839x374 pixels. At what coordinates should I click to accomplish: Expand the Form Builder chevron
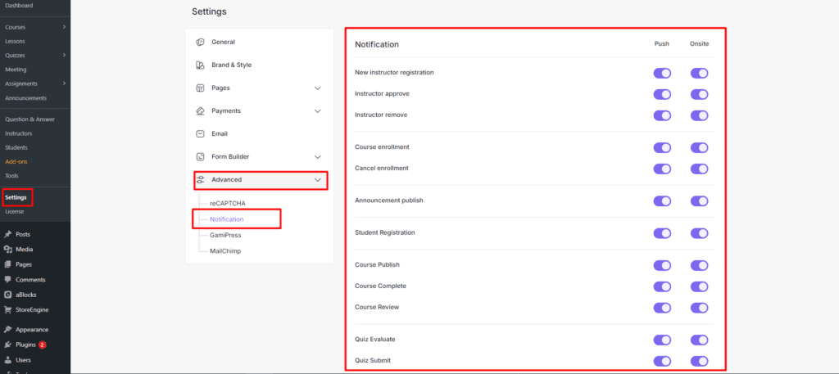tap(317, 157)
